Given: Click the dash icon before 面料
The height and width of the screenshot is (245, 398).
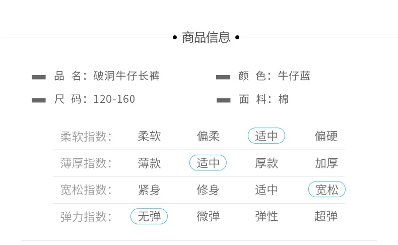Looking at the screenshot, I should [x=223, y=100].
